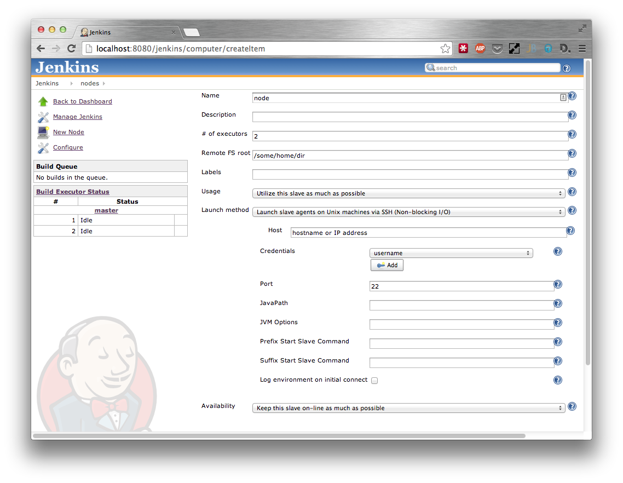623x483 pixels.
Task: Expand the nodes breadcrumb arrow
Action: (x=104, y=83)
